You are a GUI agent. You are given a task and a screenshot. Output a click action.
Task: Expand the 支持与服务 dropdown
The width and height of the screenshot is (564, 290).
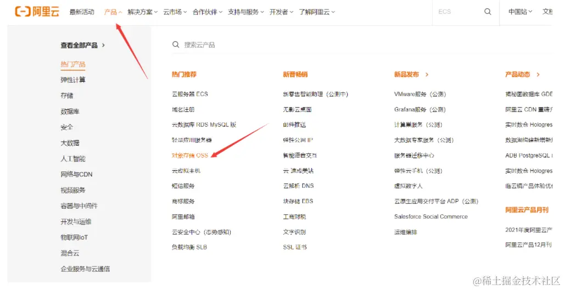click(245, 12)
